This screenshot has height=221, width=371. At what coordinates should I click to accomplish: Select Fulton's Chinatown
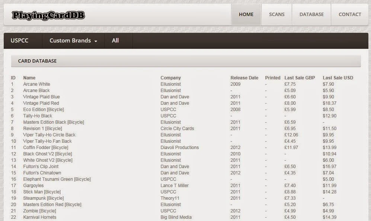click(42, 173)
